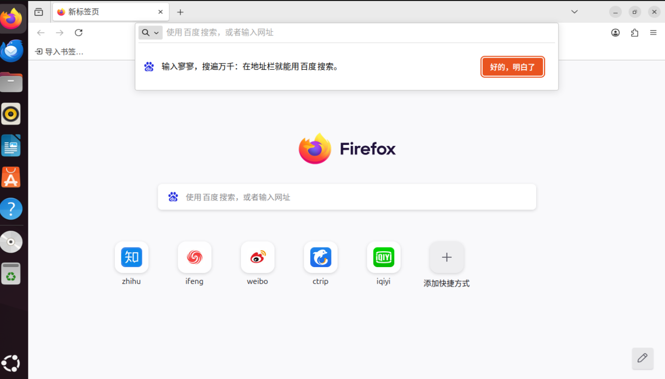Viewport: 665px width, 379px height.
Task: Click the Baidu icon in the search bar
Action: 173,196
